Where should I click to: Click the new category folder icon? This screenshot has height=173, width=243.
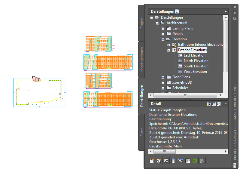tap(152, 161)
